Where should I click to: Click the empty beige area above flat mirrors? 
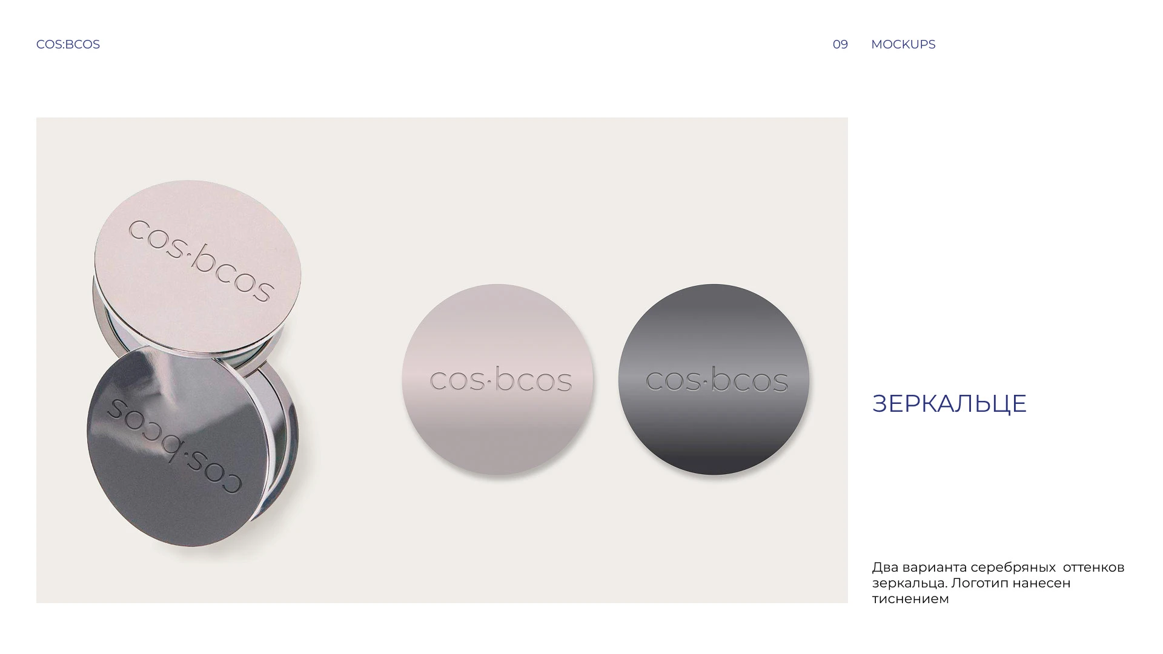pyautogui.click(x=606, y=200)
